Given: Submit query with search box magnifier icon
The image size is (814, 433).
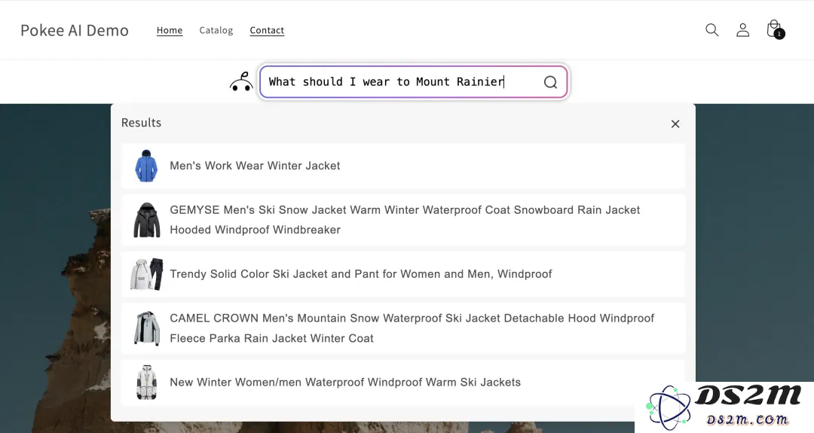Looking at the screenshot, I should tap(550, 82).
